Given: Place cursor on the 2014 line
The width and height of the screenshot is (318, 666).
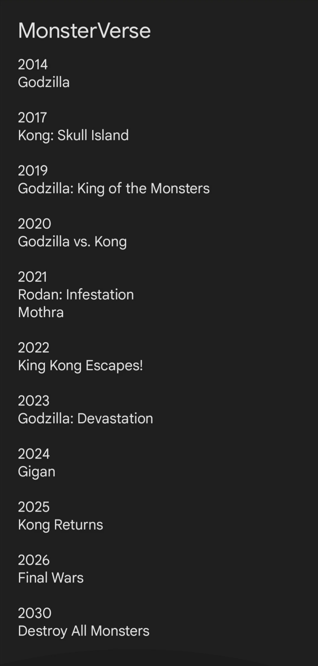Looking at the screenshot, I should [33, 65].
